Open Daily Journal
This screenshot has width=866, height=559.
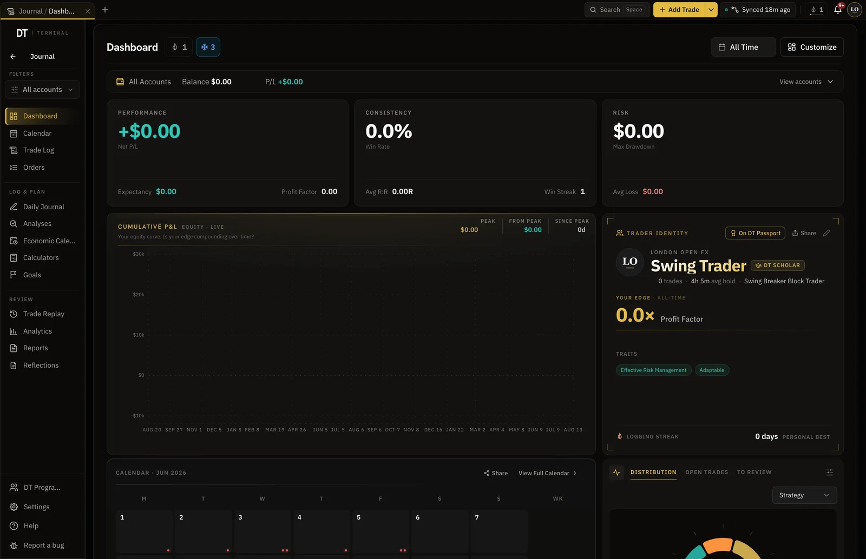click(42, 207)
